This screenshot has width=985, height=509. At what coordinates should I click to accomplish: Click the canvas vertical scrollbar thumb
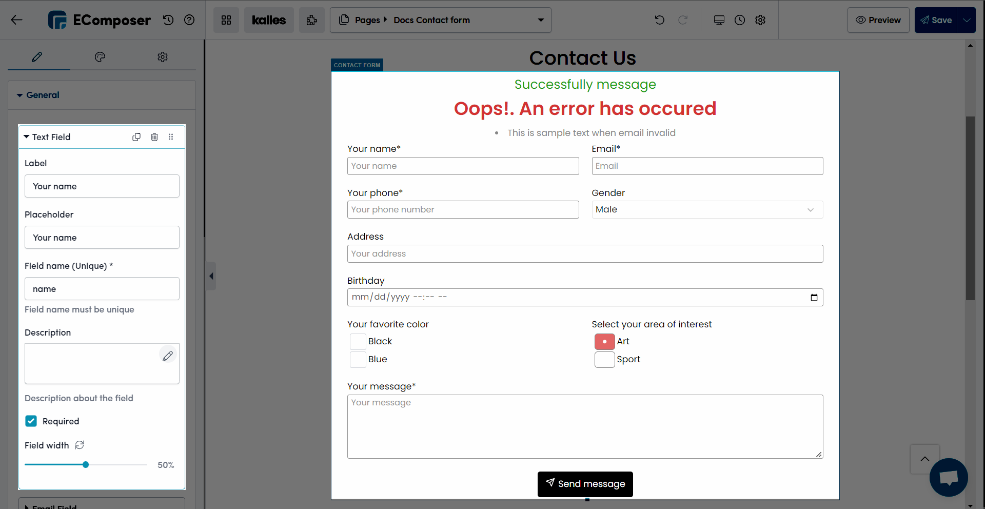click(x=970, y=208)
